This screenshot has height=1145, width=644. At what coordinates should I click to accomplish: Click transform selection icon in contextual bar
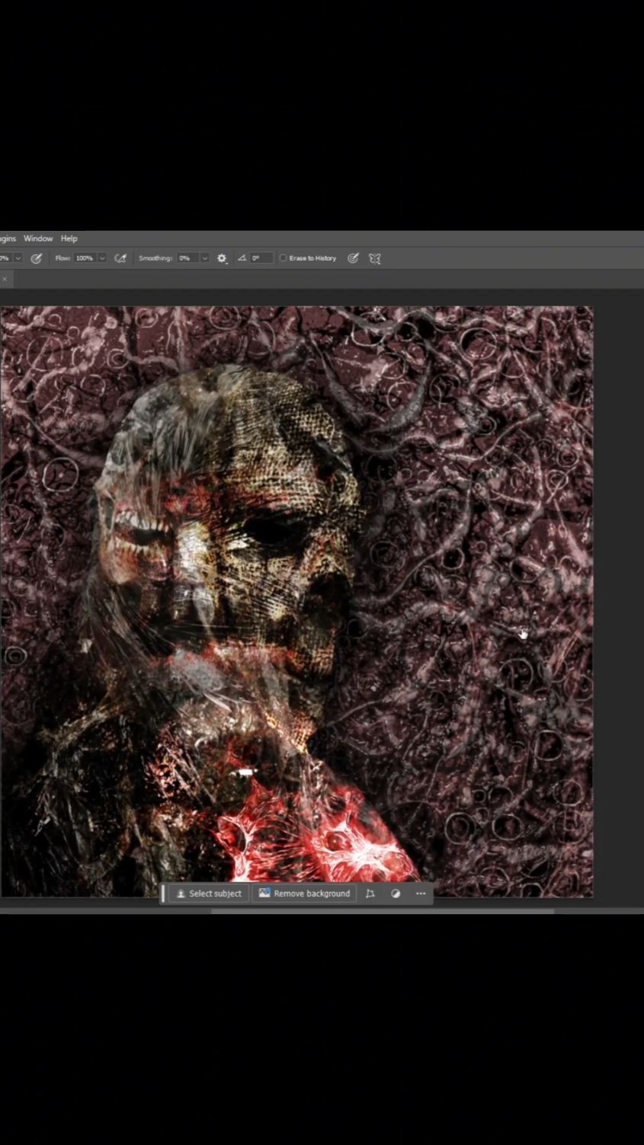tap(370, 894)
